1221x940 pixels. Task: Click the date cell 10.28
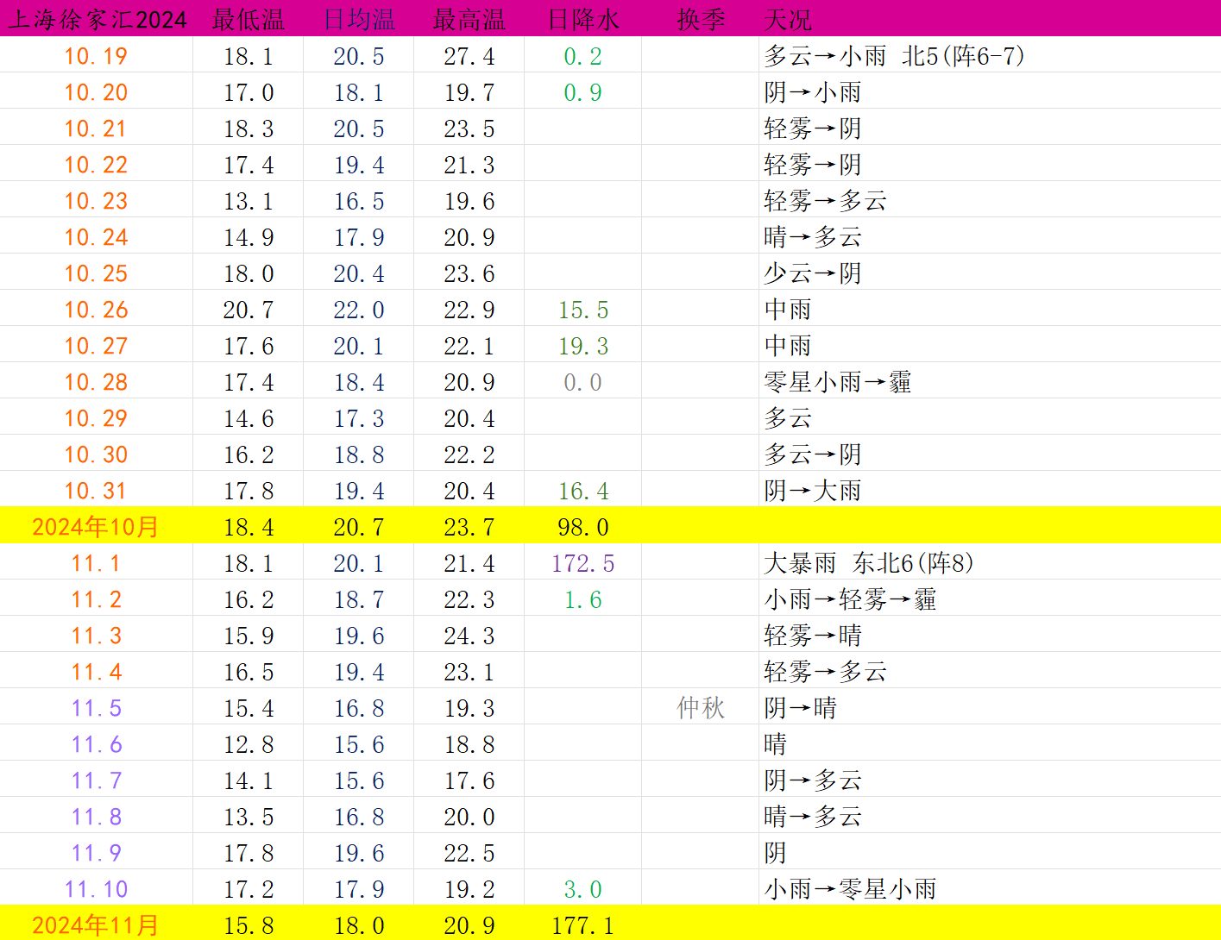click(x=96, y=382)
